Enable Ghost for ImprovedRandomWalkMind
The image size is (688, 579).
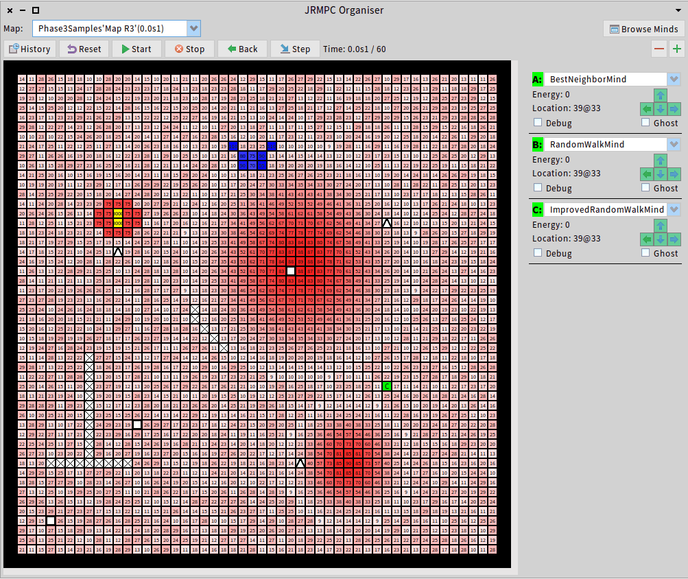point(645,252)
